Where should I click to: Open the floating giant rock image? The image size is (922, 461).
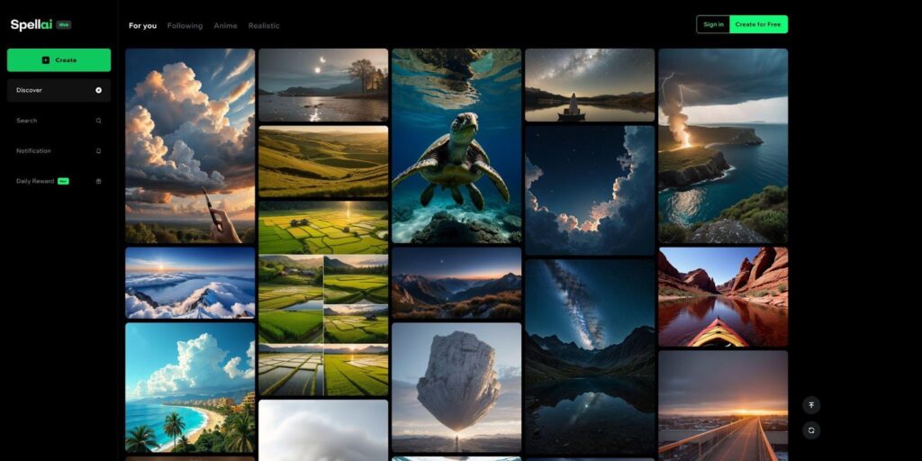click(456, 387)
